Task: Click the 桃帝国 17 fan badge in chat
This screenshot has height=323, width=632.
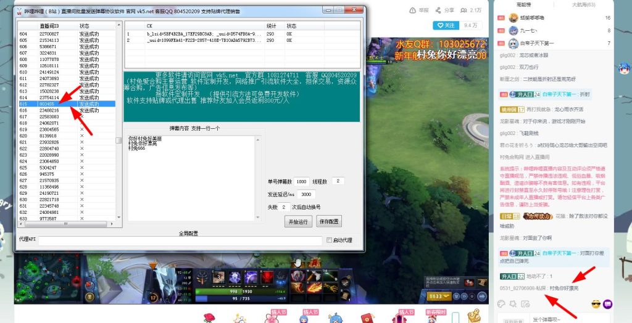Action: pos(513,110)
